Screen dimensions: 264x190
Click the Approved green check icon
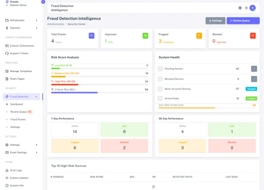[145, 35]
